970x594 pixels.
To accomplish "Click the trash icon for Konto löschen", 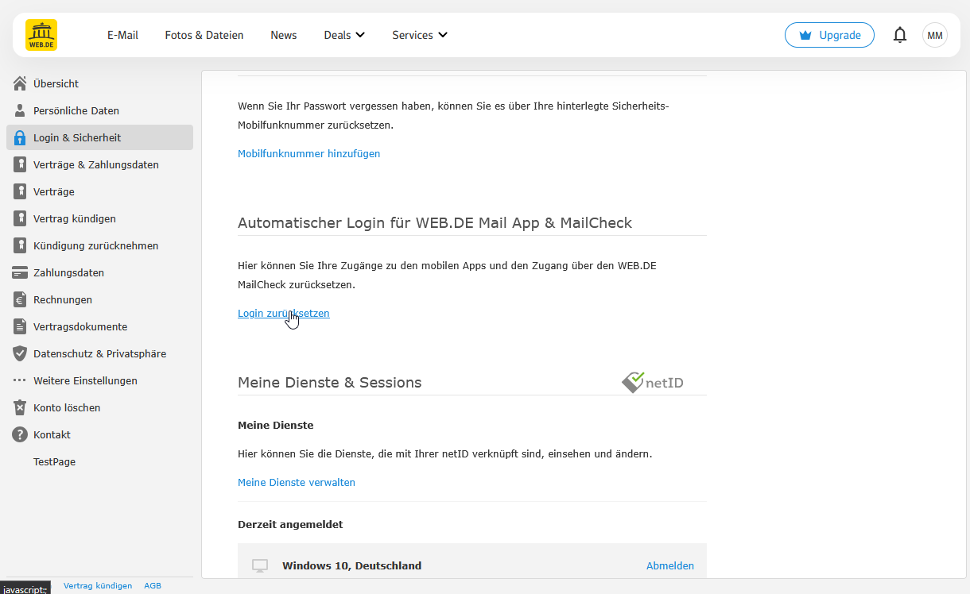I will tap(20, 407).
